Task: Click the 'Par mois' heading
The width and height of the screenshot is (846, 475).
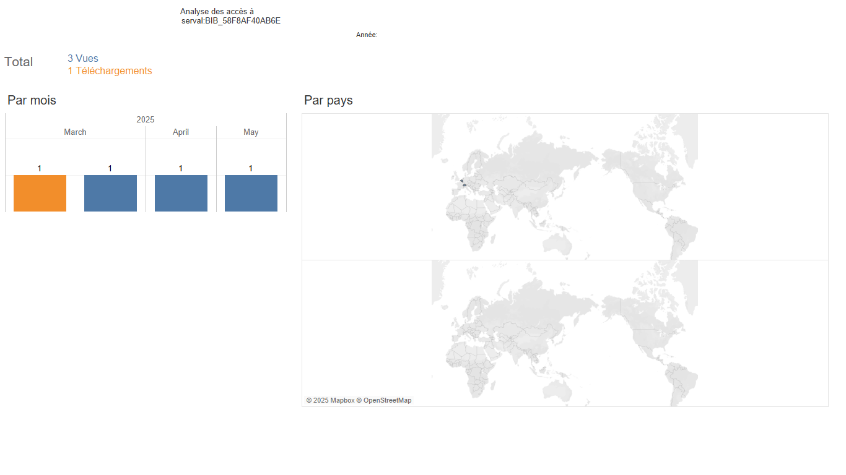Action: click(x=32, y=100)
